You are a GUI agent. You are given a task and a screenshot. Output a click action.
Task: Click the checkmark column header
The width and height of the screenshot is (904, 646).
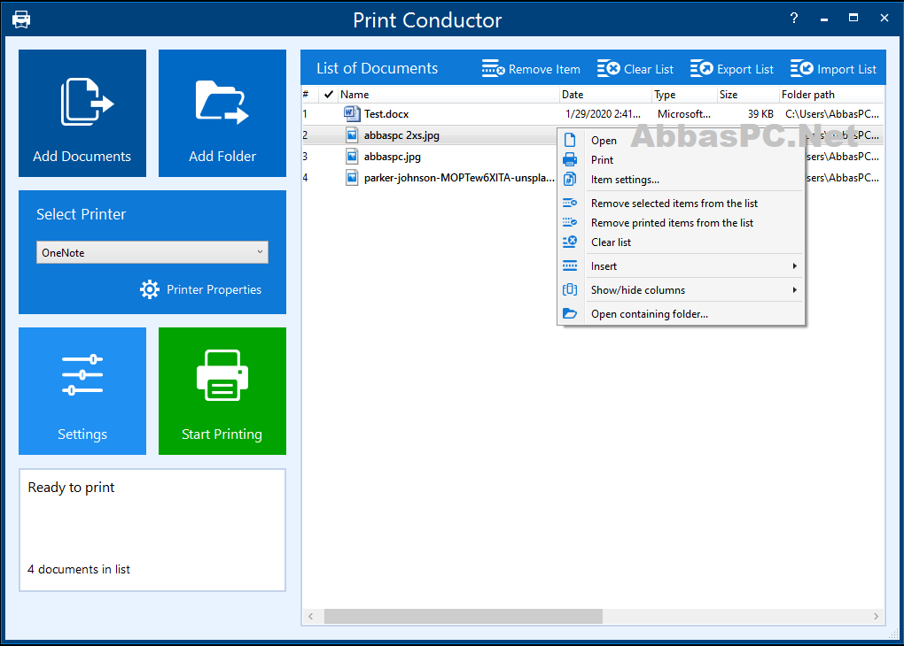[x=329, y=94]
